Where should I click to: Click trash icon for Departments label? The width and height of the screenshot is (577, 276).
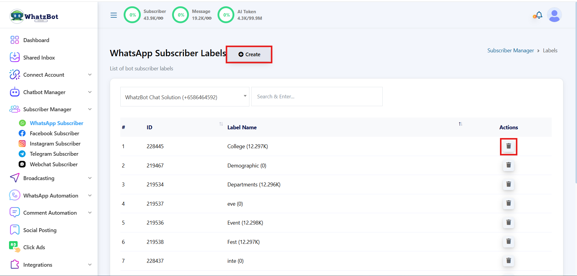pos(508,184)
